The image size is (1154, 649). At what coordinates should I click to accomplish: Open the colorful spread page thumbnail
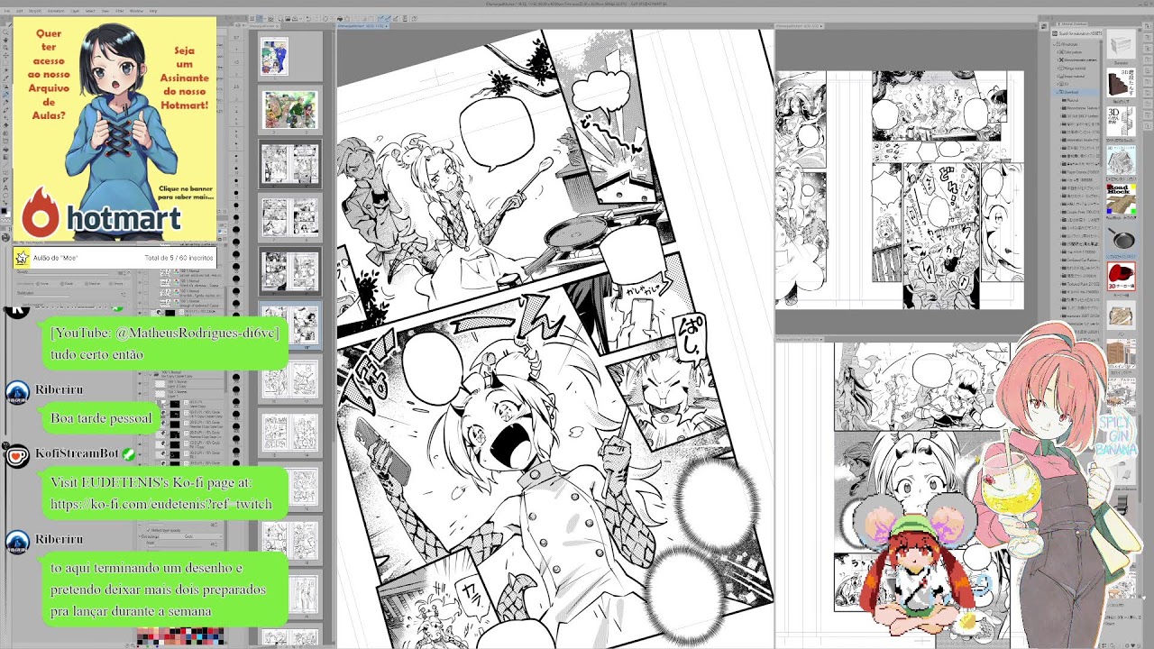289,109
